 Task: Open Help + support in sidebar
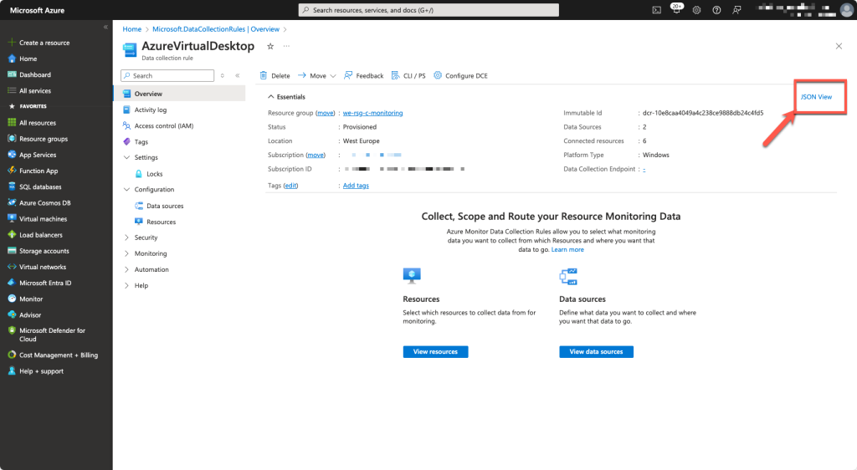(x=41, y=371)
